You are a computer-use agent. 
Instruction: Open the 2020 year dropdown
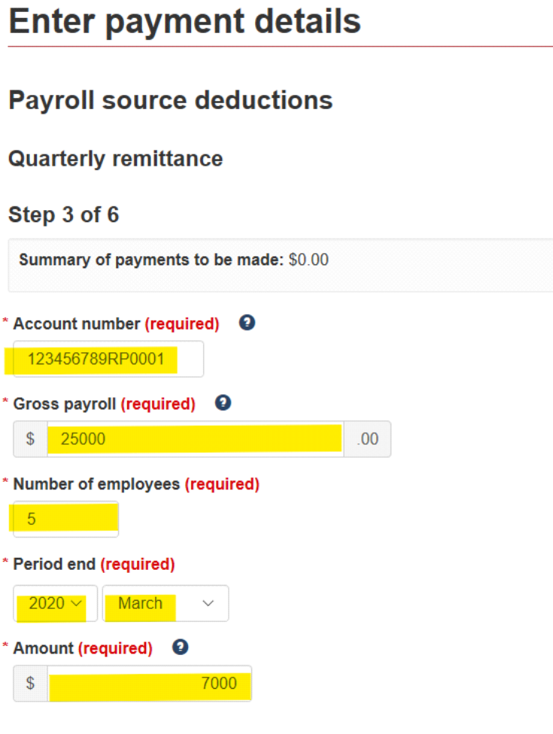tap(55, 604)
